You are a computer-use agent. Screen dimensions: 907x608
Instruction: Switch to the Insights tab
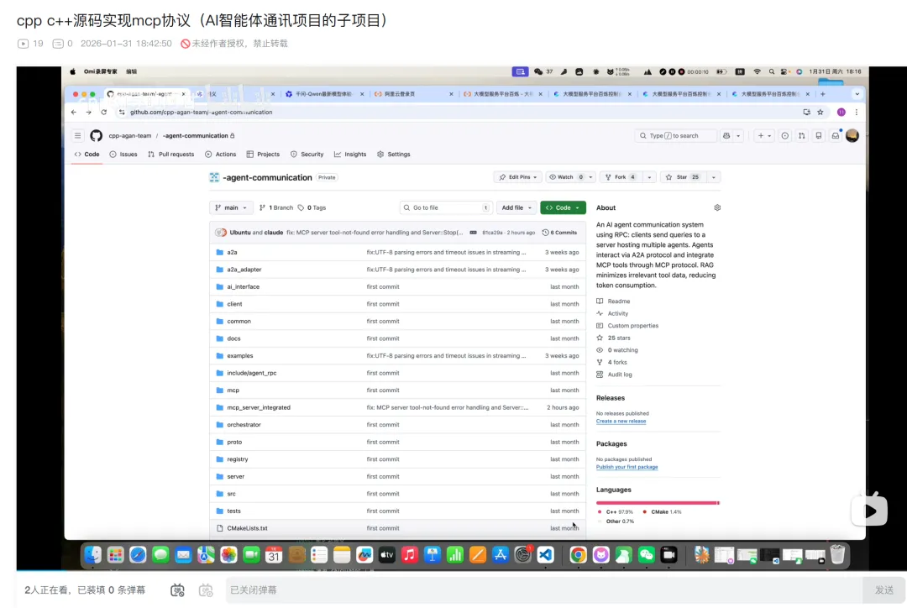click(x=350, y=155)
